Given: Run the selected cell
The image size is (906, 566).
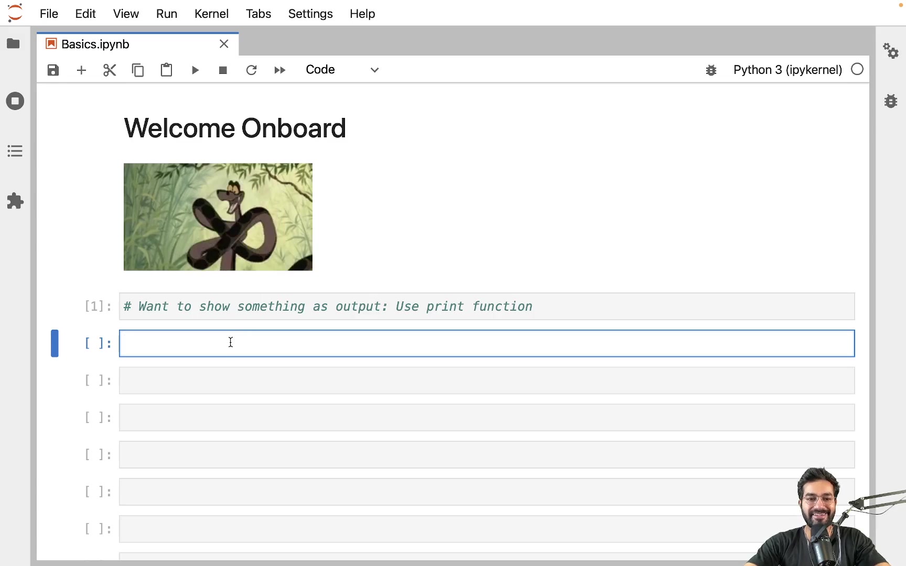Looking at the screenshot, I should (x=195, y=70).
